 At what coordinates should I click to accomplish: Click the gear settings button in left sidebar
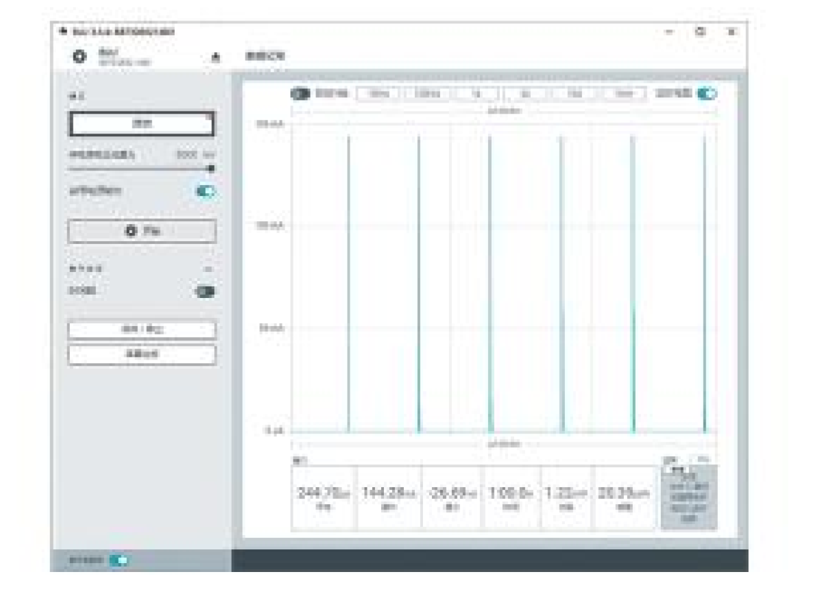[142, 232]
